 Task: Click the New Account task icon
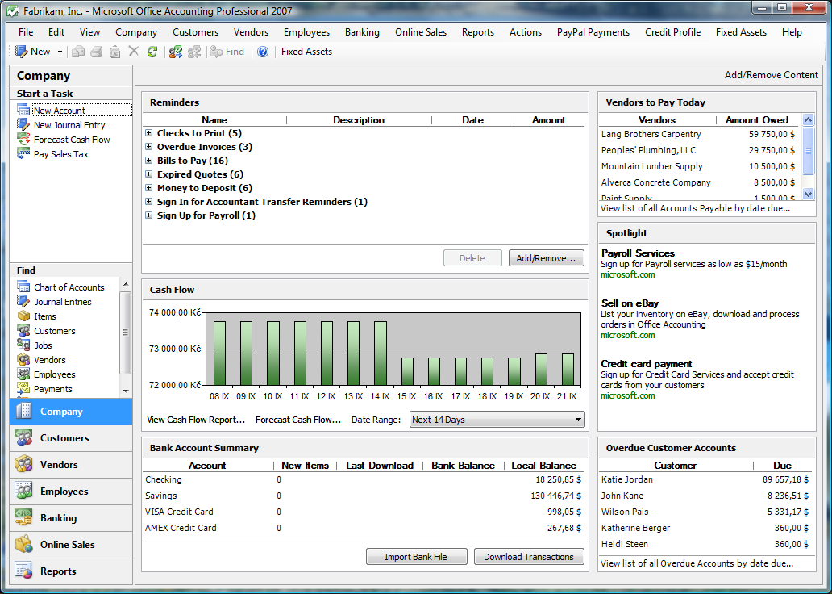[23, 110]
